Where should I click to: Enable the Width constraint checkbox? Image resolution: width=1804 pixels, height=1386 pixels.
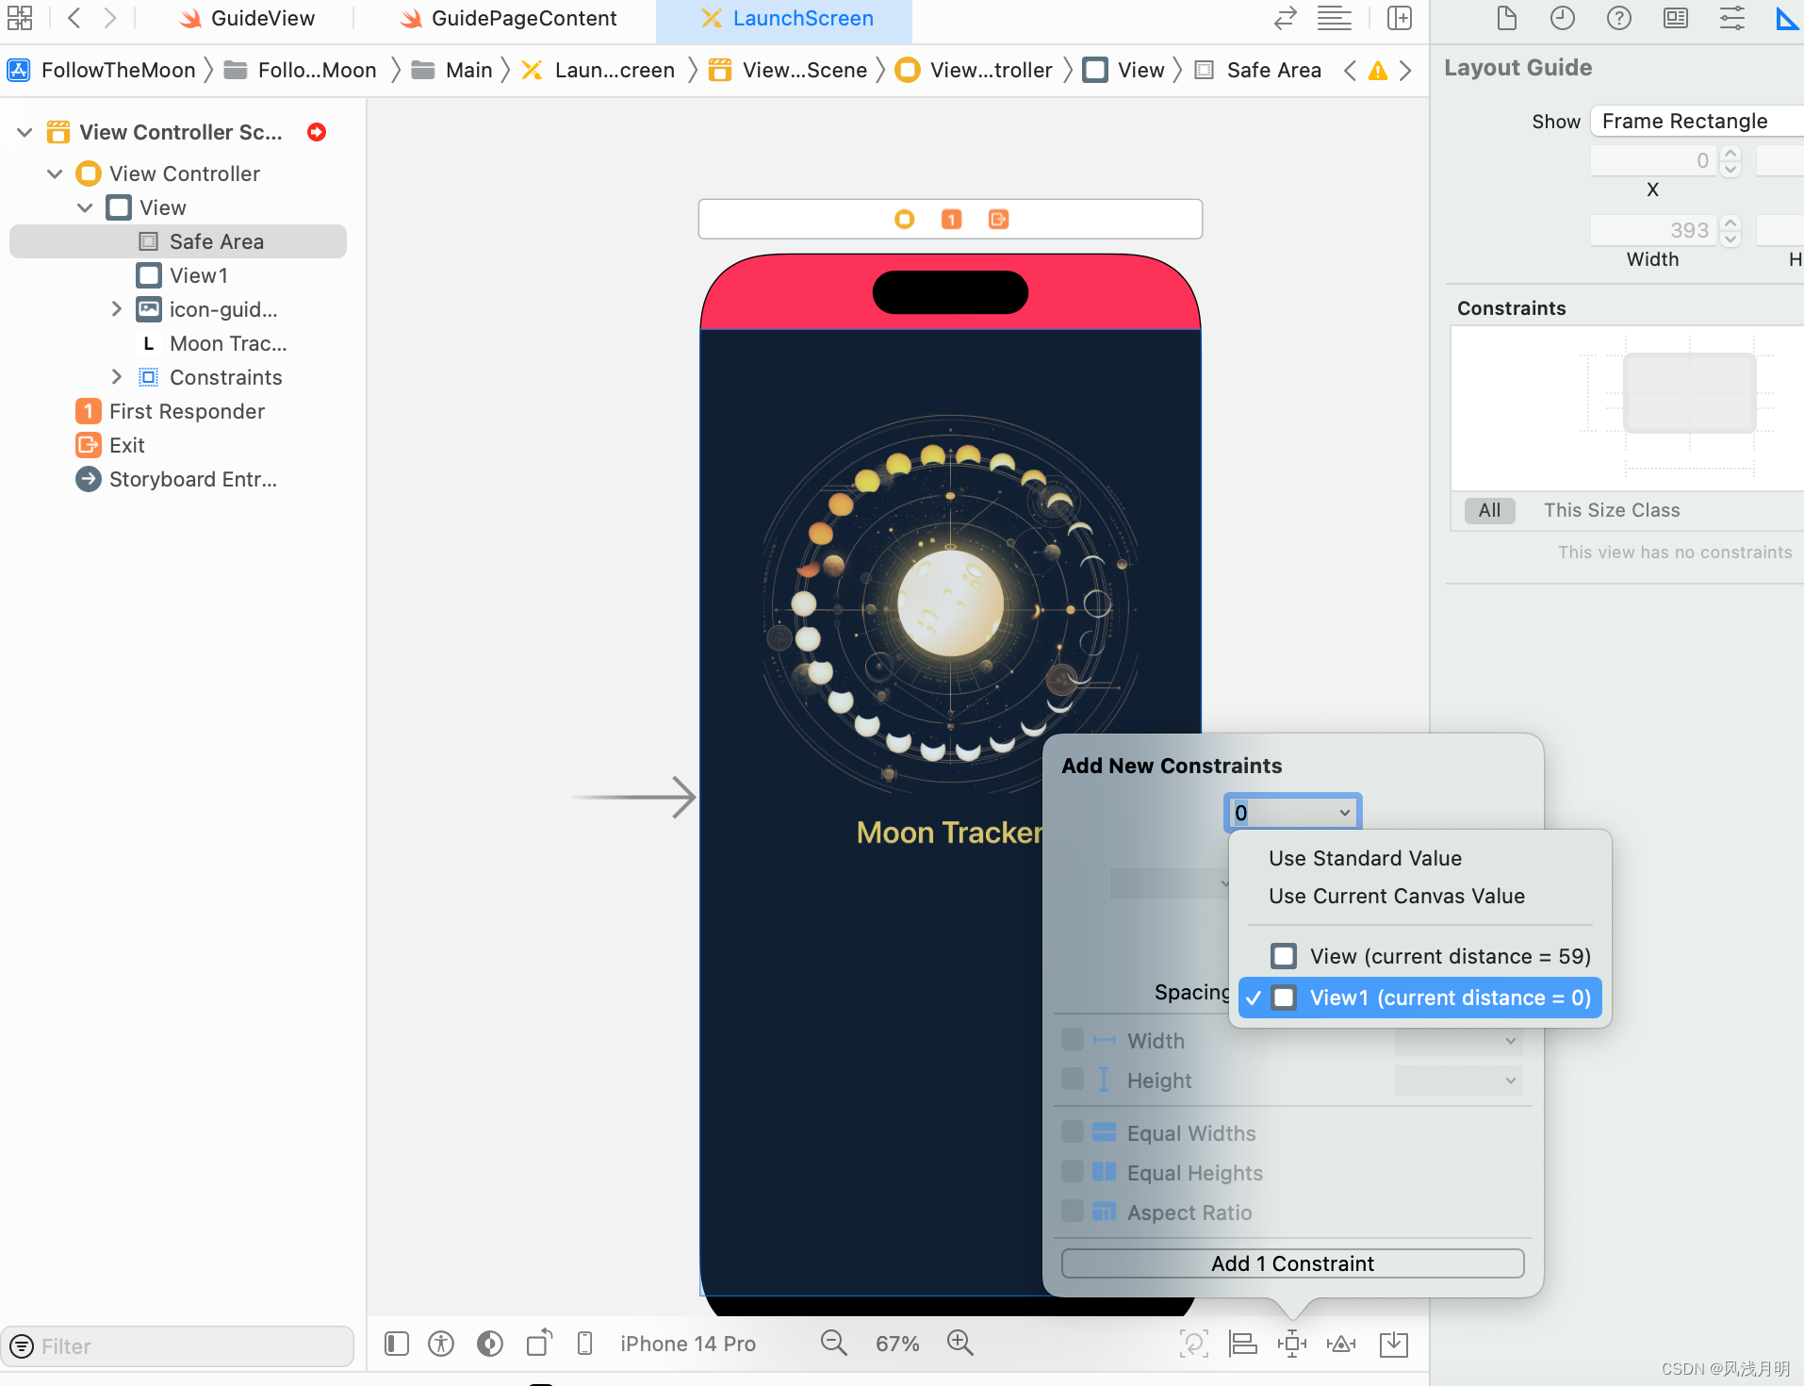click(1074, 1040)
